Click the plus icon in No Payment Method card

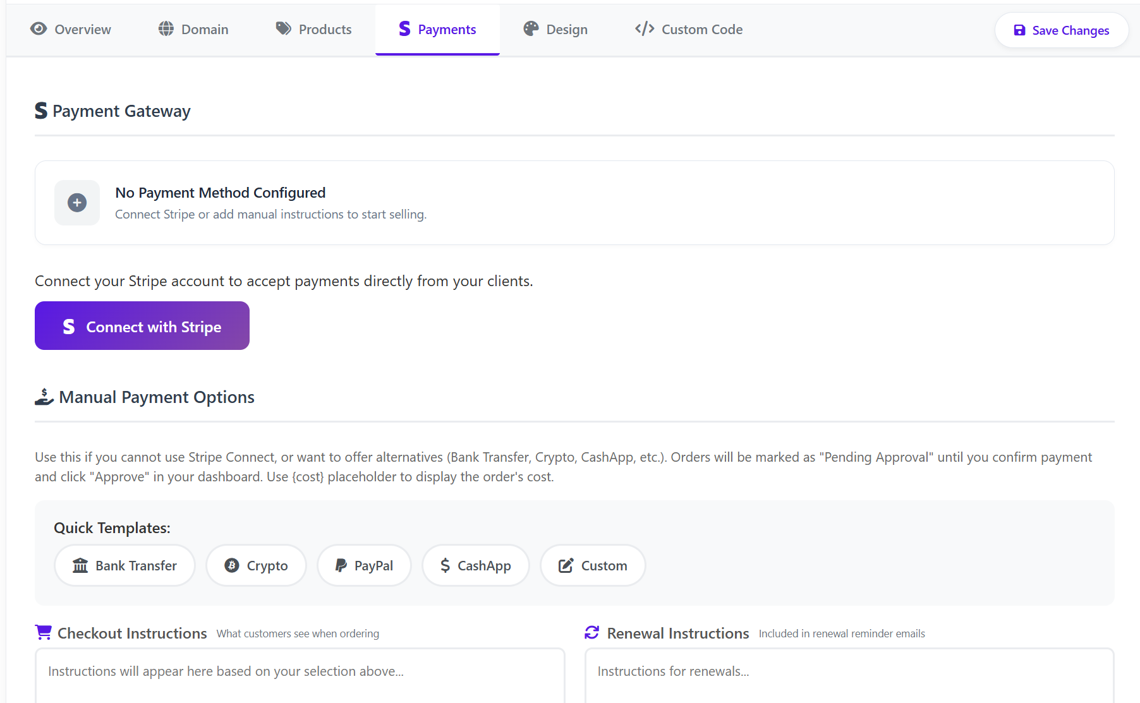77,203
